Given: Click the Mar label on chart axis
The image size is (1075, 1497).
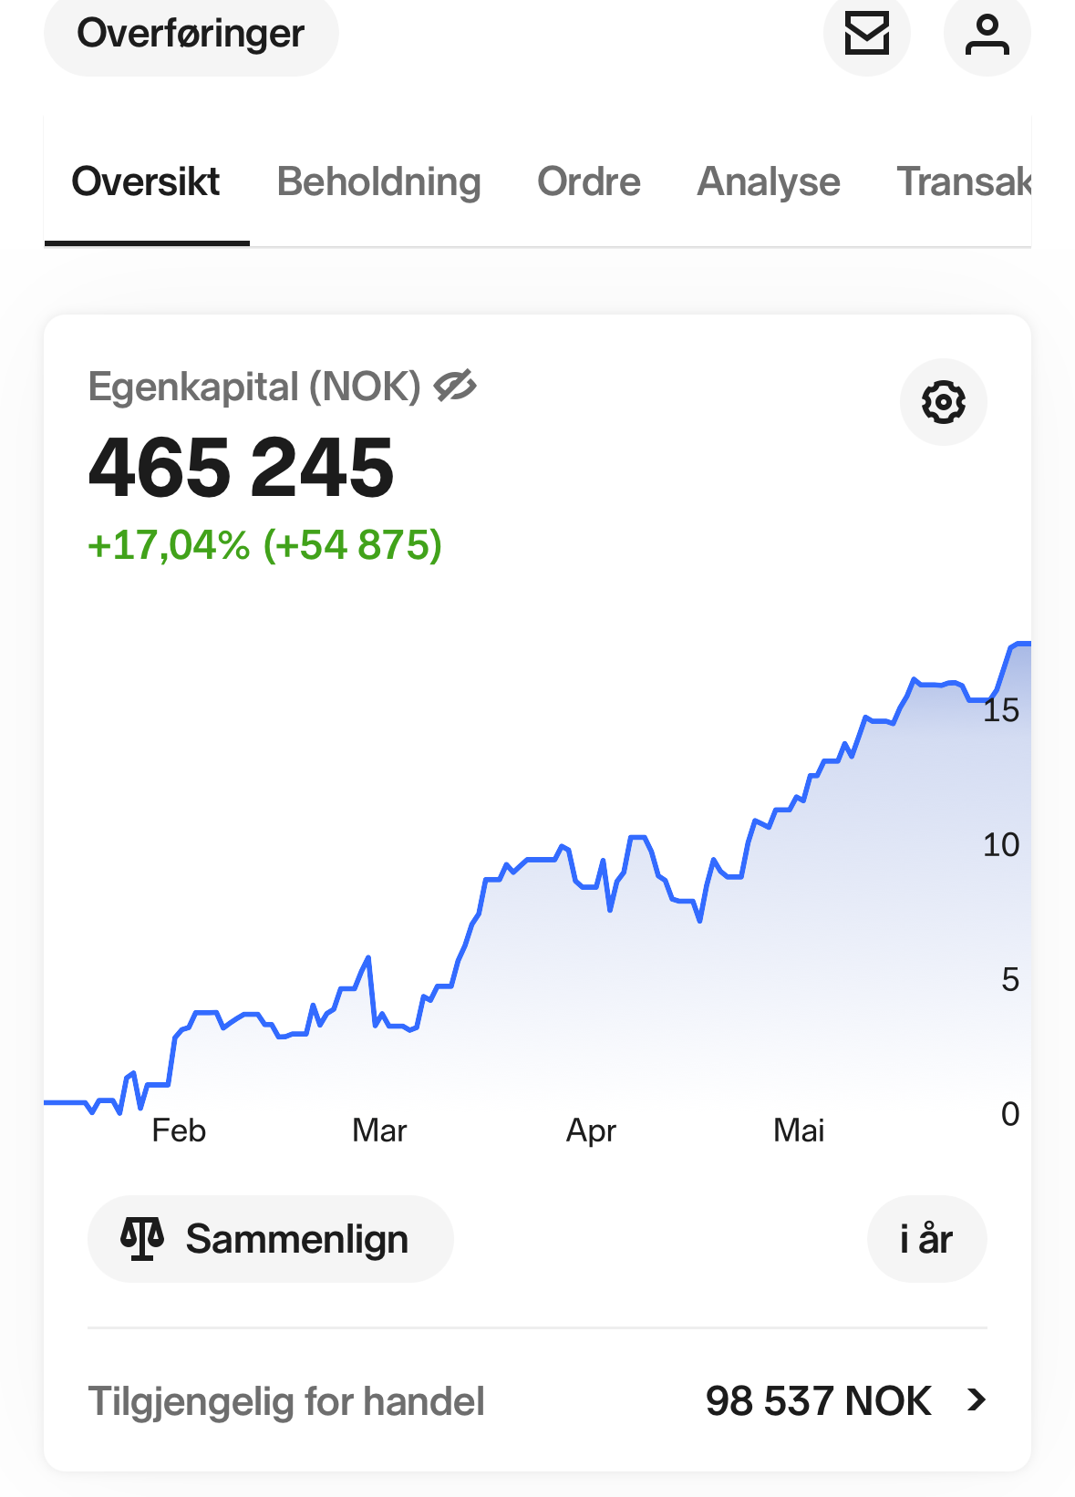Looking at the screenshot, I should (379, 1130).
